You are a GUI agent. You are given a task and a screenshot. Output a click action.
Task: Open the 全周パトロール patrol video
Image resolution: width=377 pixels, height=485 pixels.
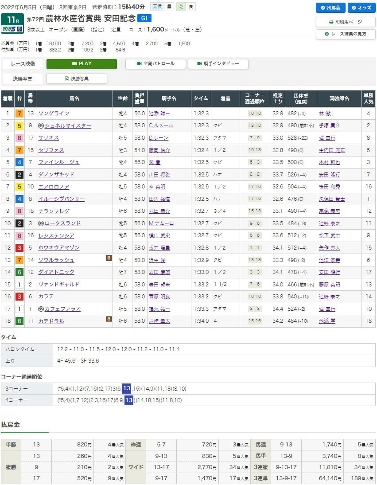click(155, 64)
